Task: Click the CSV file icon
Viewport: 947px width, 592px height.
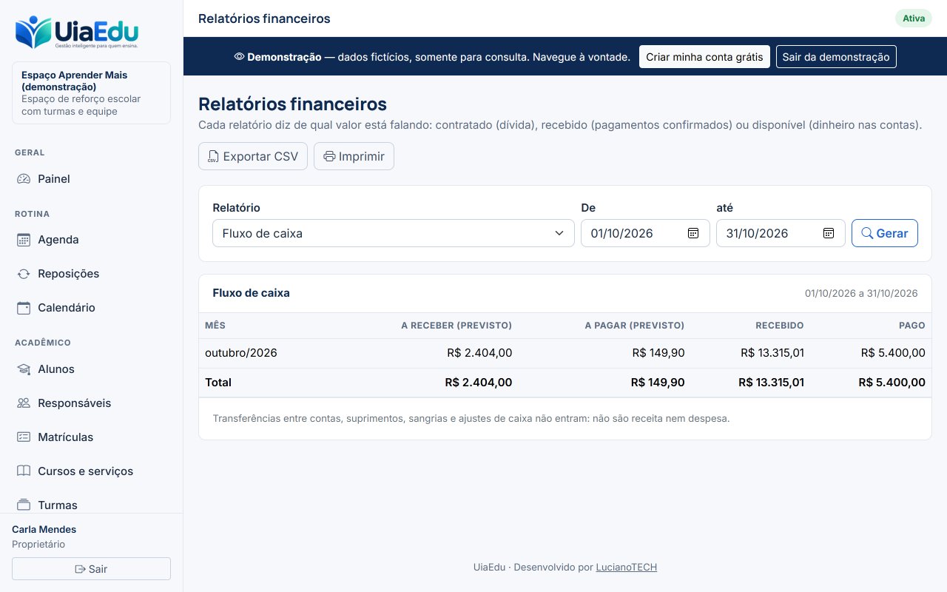Action: click(x=213, y=157)
